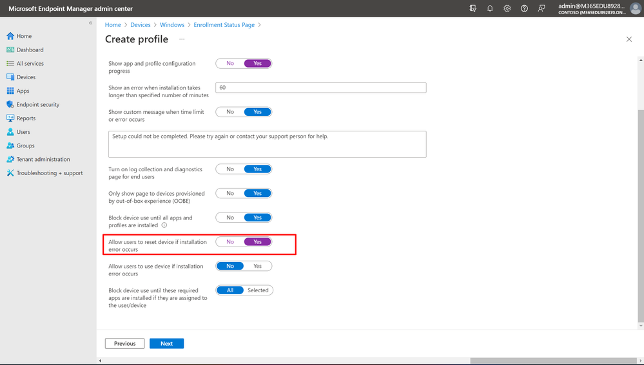Viewport: 644px width, 365px height.
Task: Go to the Devices breadcrumb
Action: pyautogui.click(x=141, y=25)
